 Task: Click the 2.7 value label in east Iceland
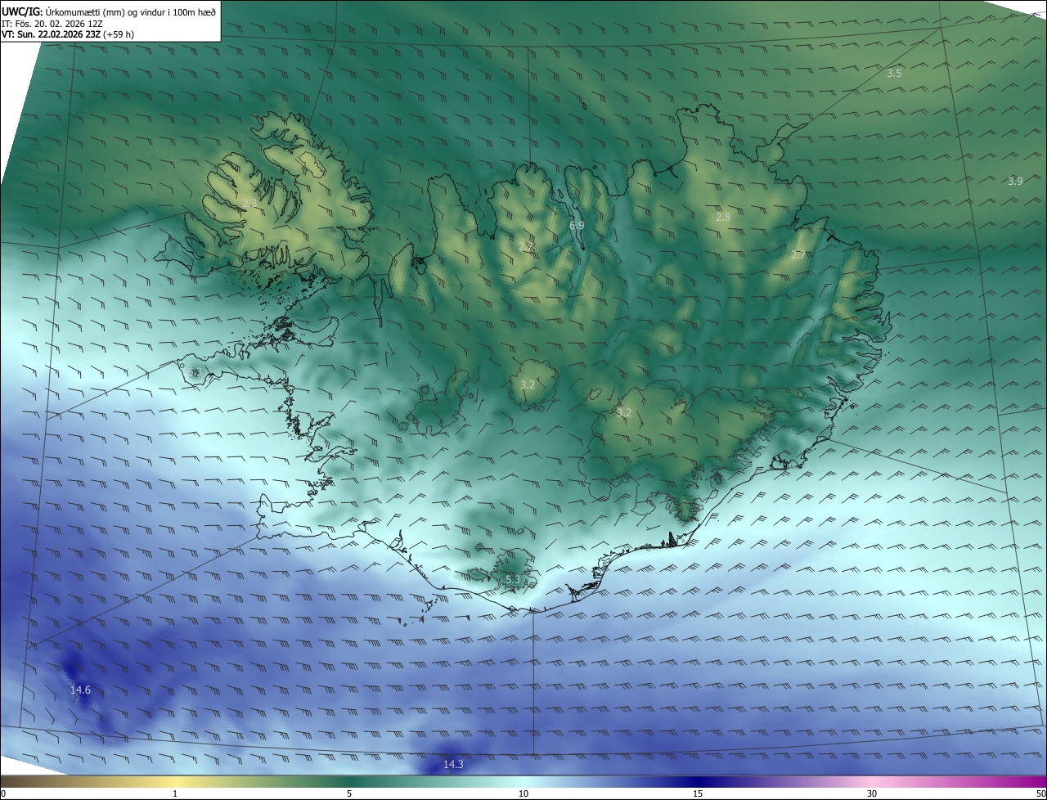click(798, 255)
